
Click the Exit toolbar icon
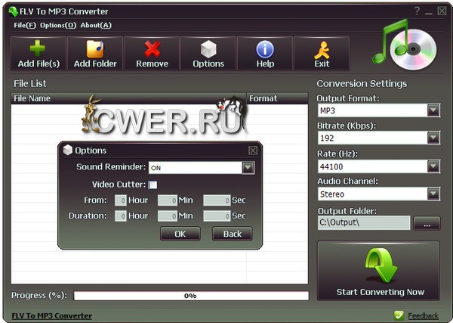[x=322, y=48]
